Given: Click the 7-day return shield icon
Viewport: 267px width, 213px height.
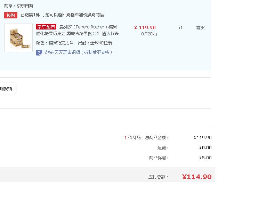Looking at the screenshot, I should (39, 53).
